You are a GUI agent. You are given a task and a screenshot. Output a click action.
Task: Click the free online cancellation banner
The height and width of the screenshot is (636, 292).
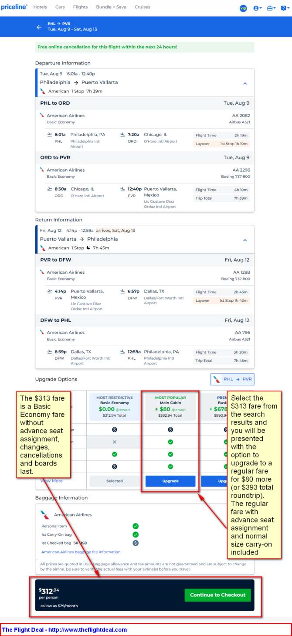145,47
